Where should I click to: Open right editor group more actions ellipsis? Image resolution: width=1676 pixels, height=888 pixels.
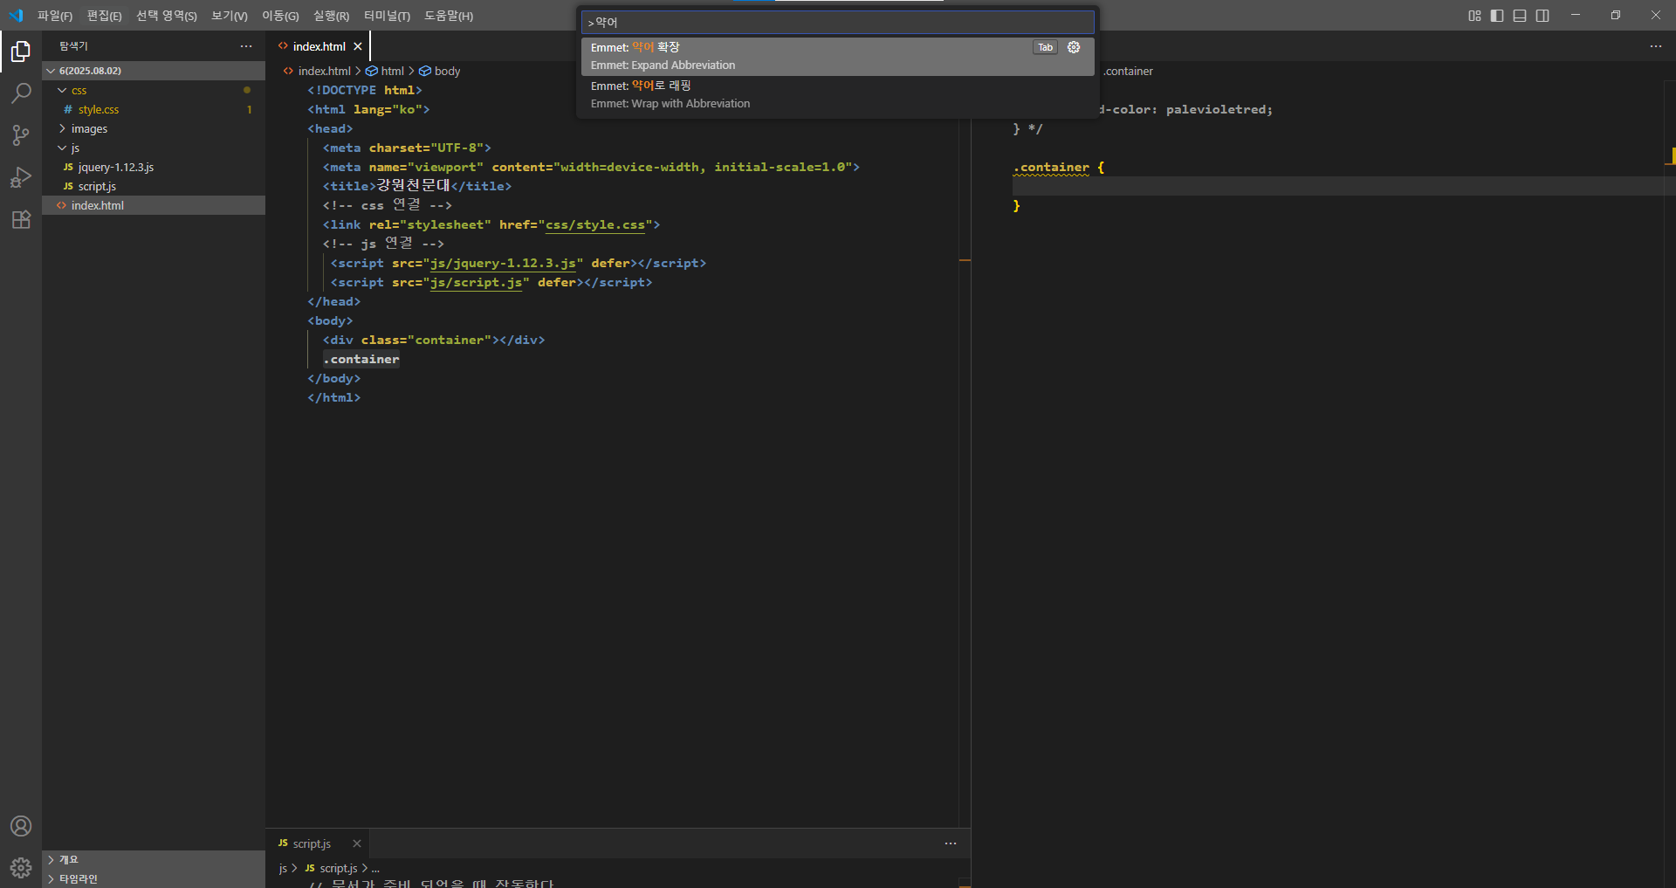(x=1656, y=46)
